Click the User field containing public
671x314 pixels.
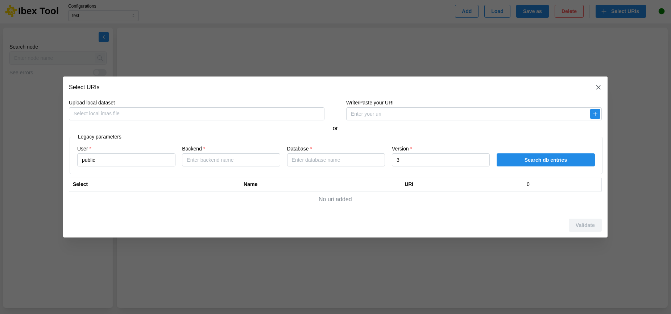click(x=126, y=160)
